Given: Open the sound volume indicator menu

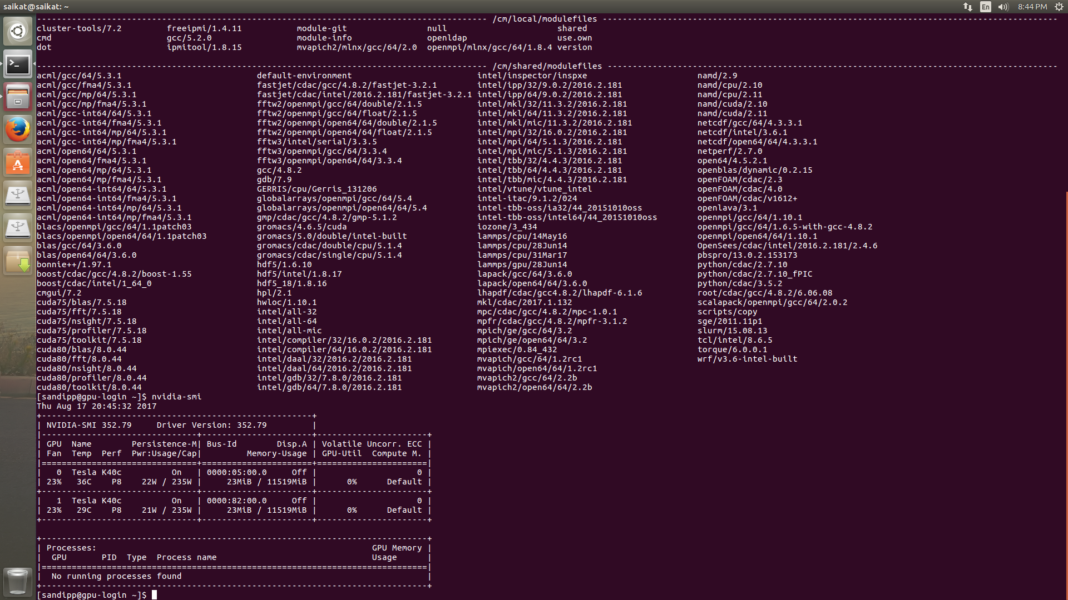Looking at the screenshot, I should [1003, 7].
